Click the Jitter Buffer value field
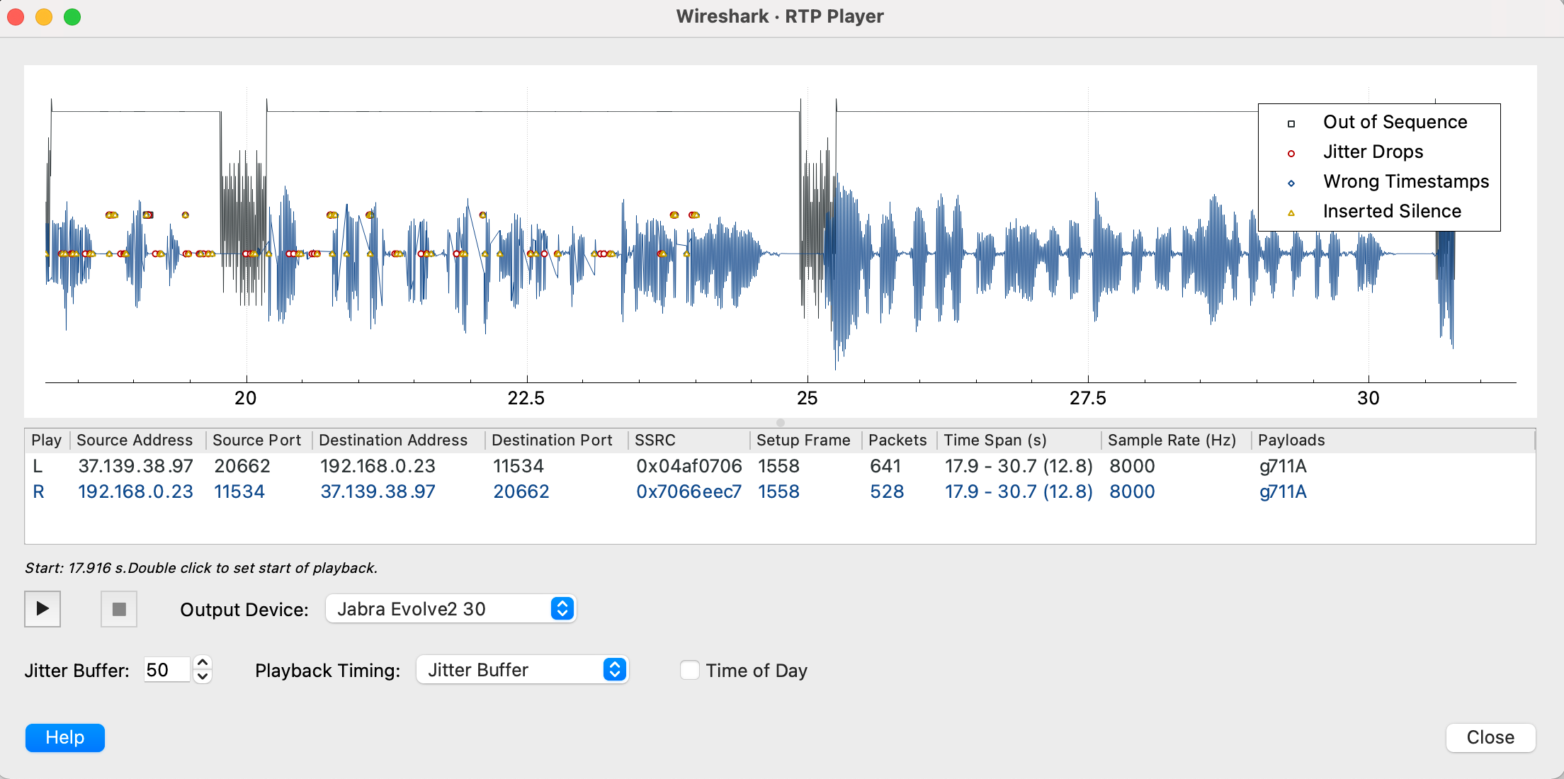Image resolution: width=1564 pixels, height=779 pixels. [166, 670]
